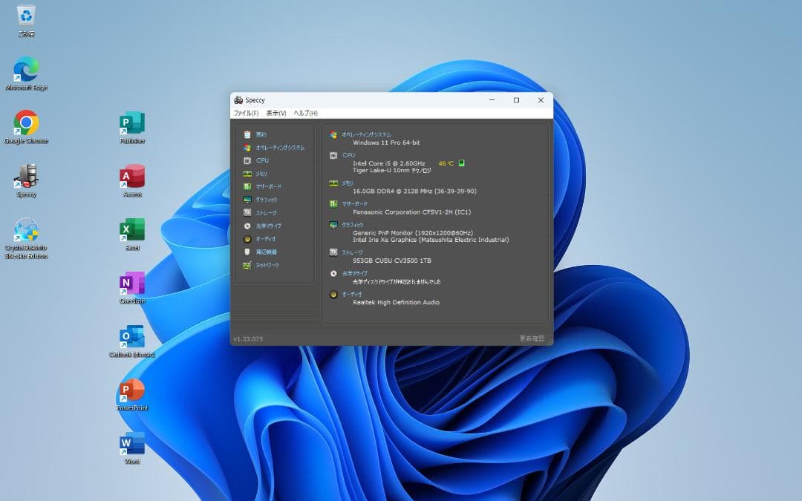Open the ファイル(F) menu
802x501 pixels.
pyautogui.click(x=246, y=113)
